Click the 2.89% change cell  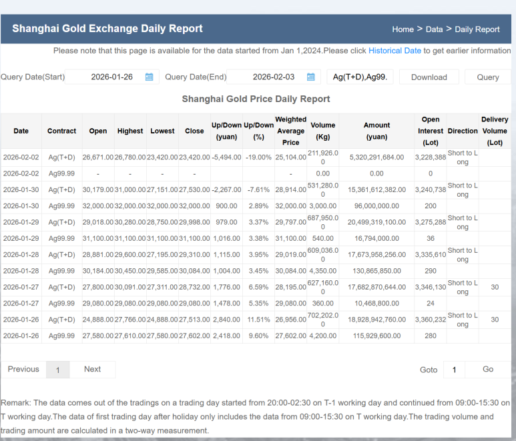pyautogui.click(x=258, y=206)
